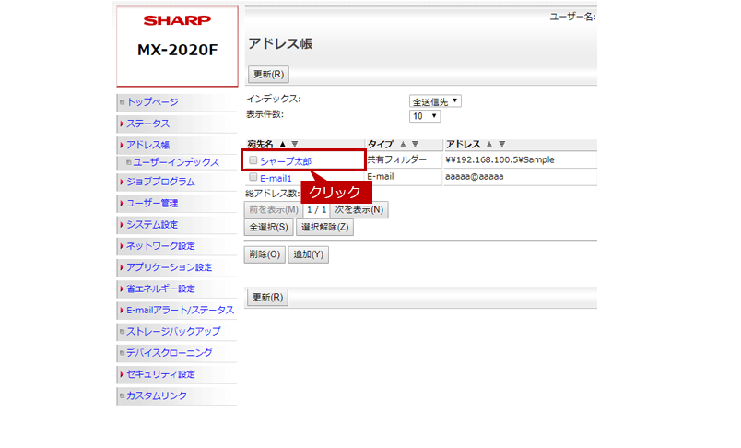Viewport: 741px width, 448px height.
Task: Open the シャープ太郎 address entry
Action: tap(286, 161)
